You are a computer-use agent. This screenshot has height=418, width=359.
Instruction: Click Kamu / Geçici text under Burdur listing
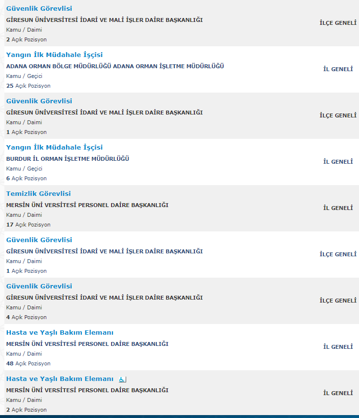[x=24, y=169]
